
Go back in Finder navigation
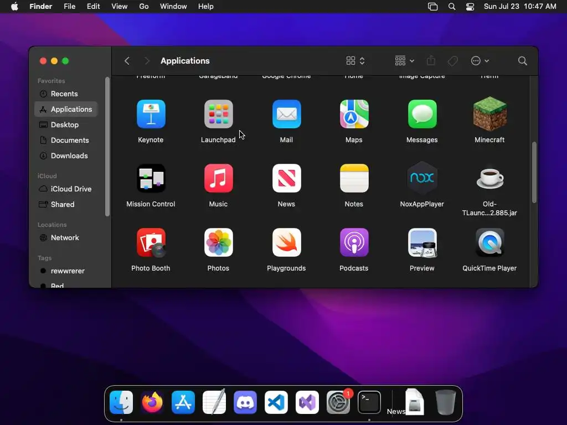(127, 61)
